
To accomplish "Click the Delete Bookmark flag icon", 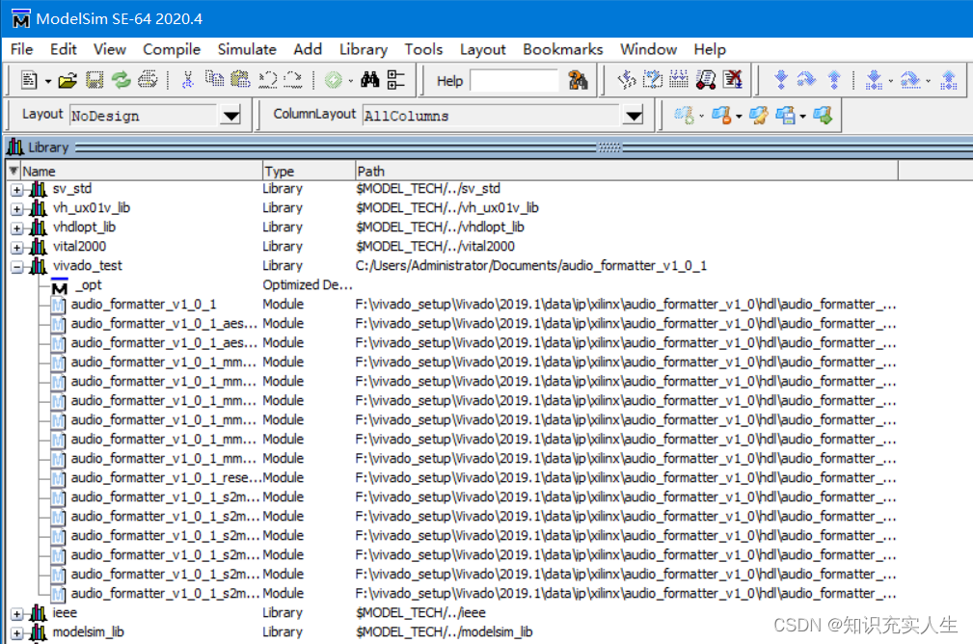I will (x=721, y=116).
